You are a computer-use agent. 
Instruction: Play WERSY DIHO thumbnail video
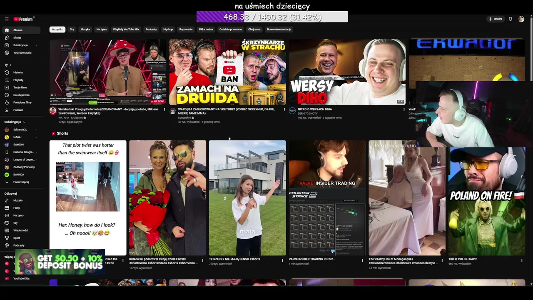point(347,72)
